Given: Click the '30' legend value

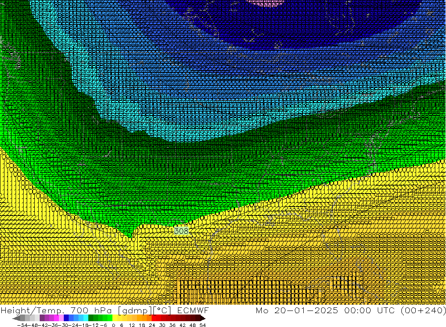Looking at the screenshot, I should point(162,325).
